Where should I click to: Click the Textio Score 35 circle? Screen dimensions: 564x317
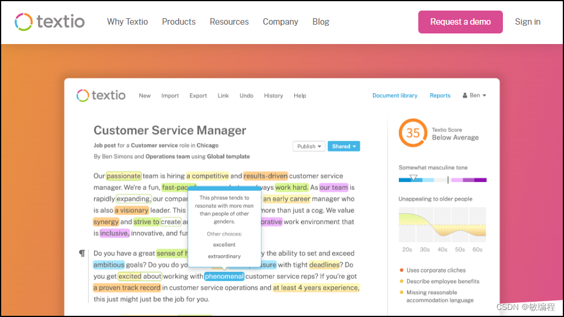pyautogui.click(x=413, y=133)
